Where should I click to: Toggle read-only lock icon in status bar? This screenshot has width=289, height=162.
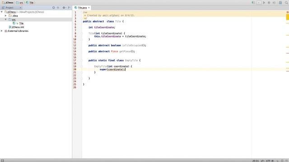[x=277, y=161]
